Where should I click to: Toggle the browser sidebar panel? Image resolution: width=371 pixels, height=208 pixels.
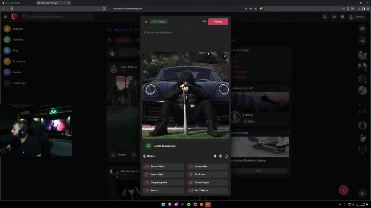pyautogui.click(x=363, y=9)
